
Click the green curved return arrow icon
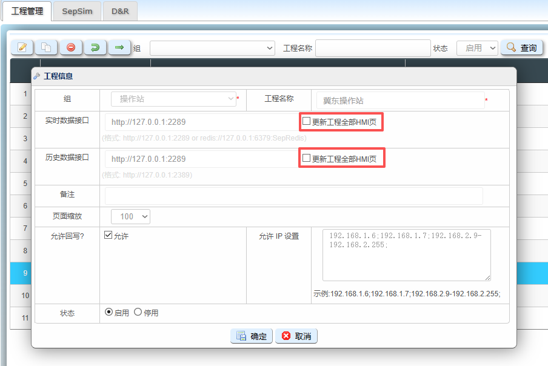click(x=95, y=47)
